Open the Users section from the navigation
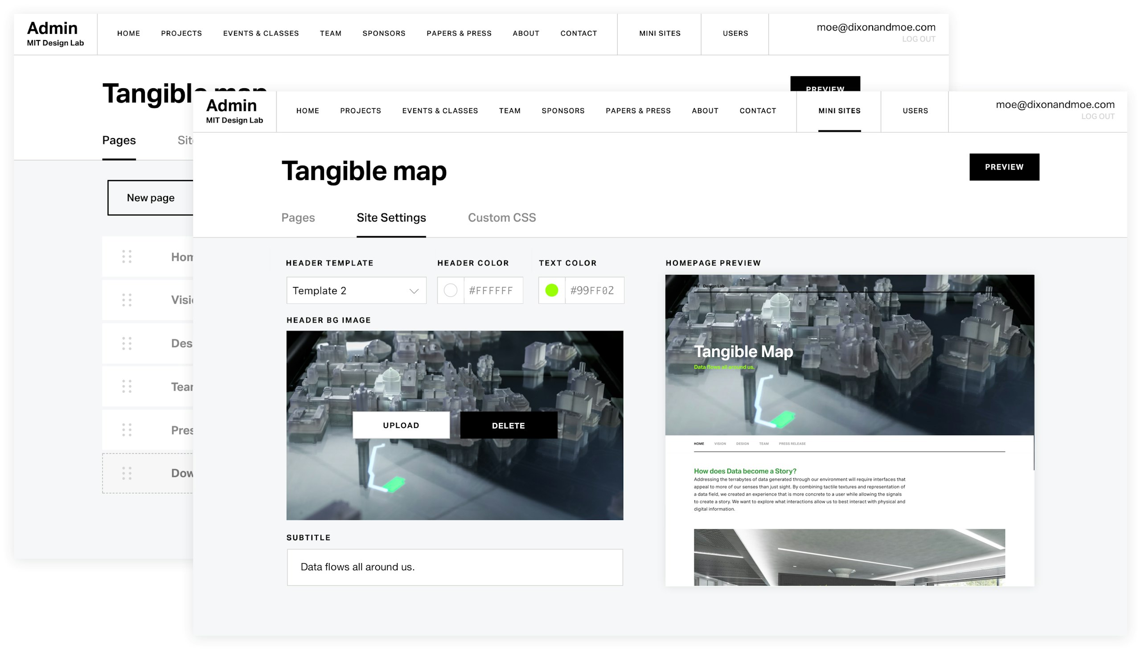 tap(915, 111)
